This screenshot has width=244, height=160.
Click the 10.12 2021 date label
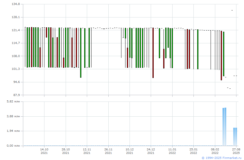pos(130,151)
